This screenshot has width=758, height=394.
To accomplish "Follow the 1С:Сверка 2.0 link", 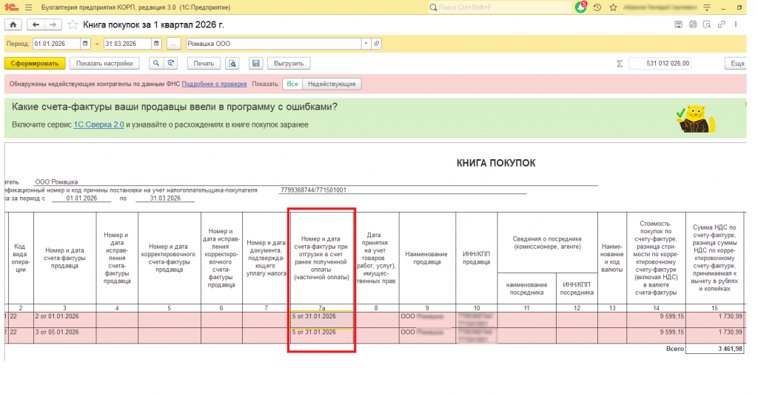I will pyautogui.click(x=98, y=124).
